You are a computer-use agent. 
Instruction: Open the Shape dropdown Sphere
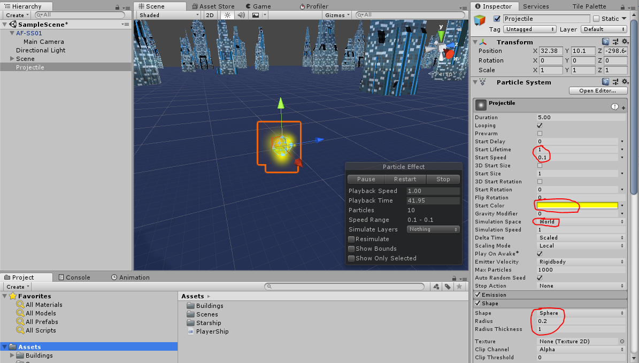coord(581,313)
